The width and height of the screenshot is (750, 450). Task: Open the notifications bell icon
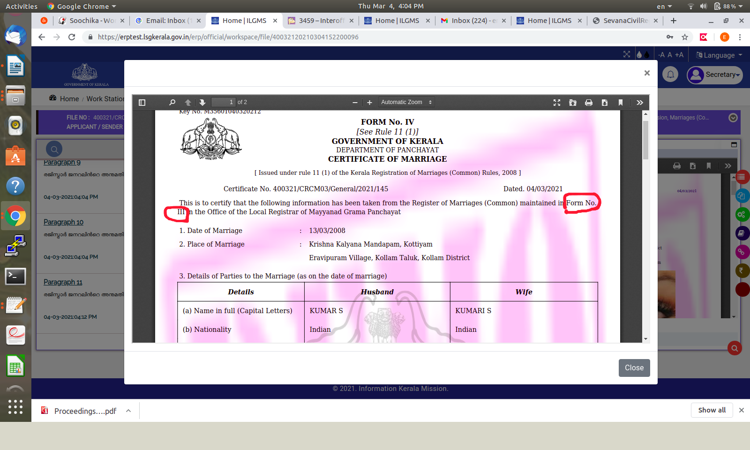(670, 75)
